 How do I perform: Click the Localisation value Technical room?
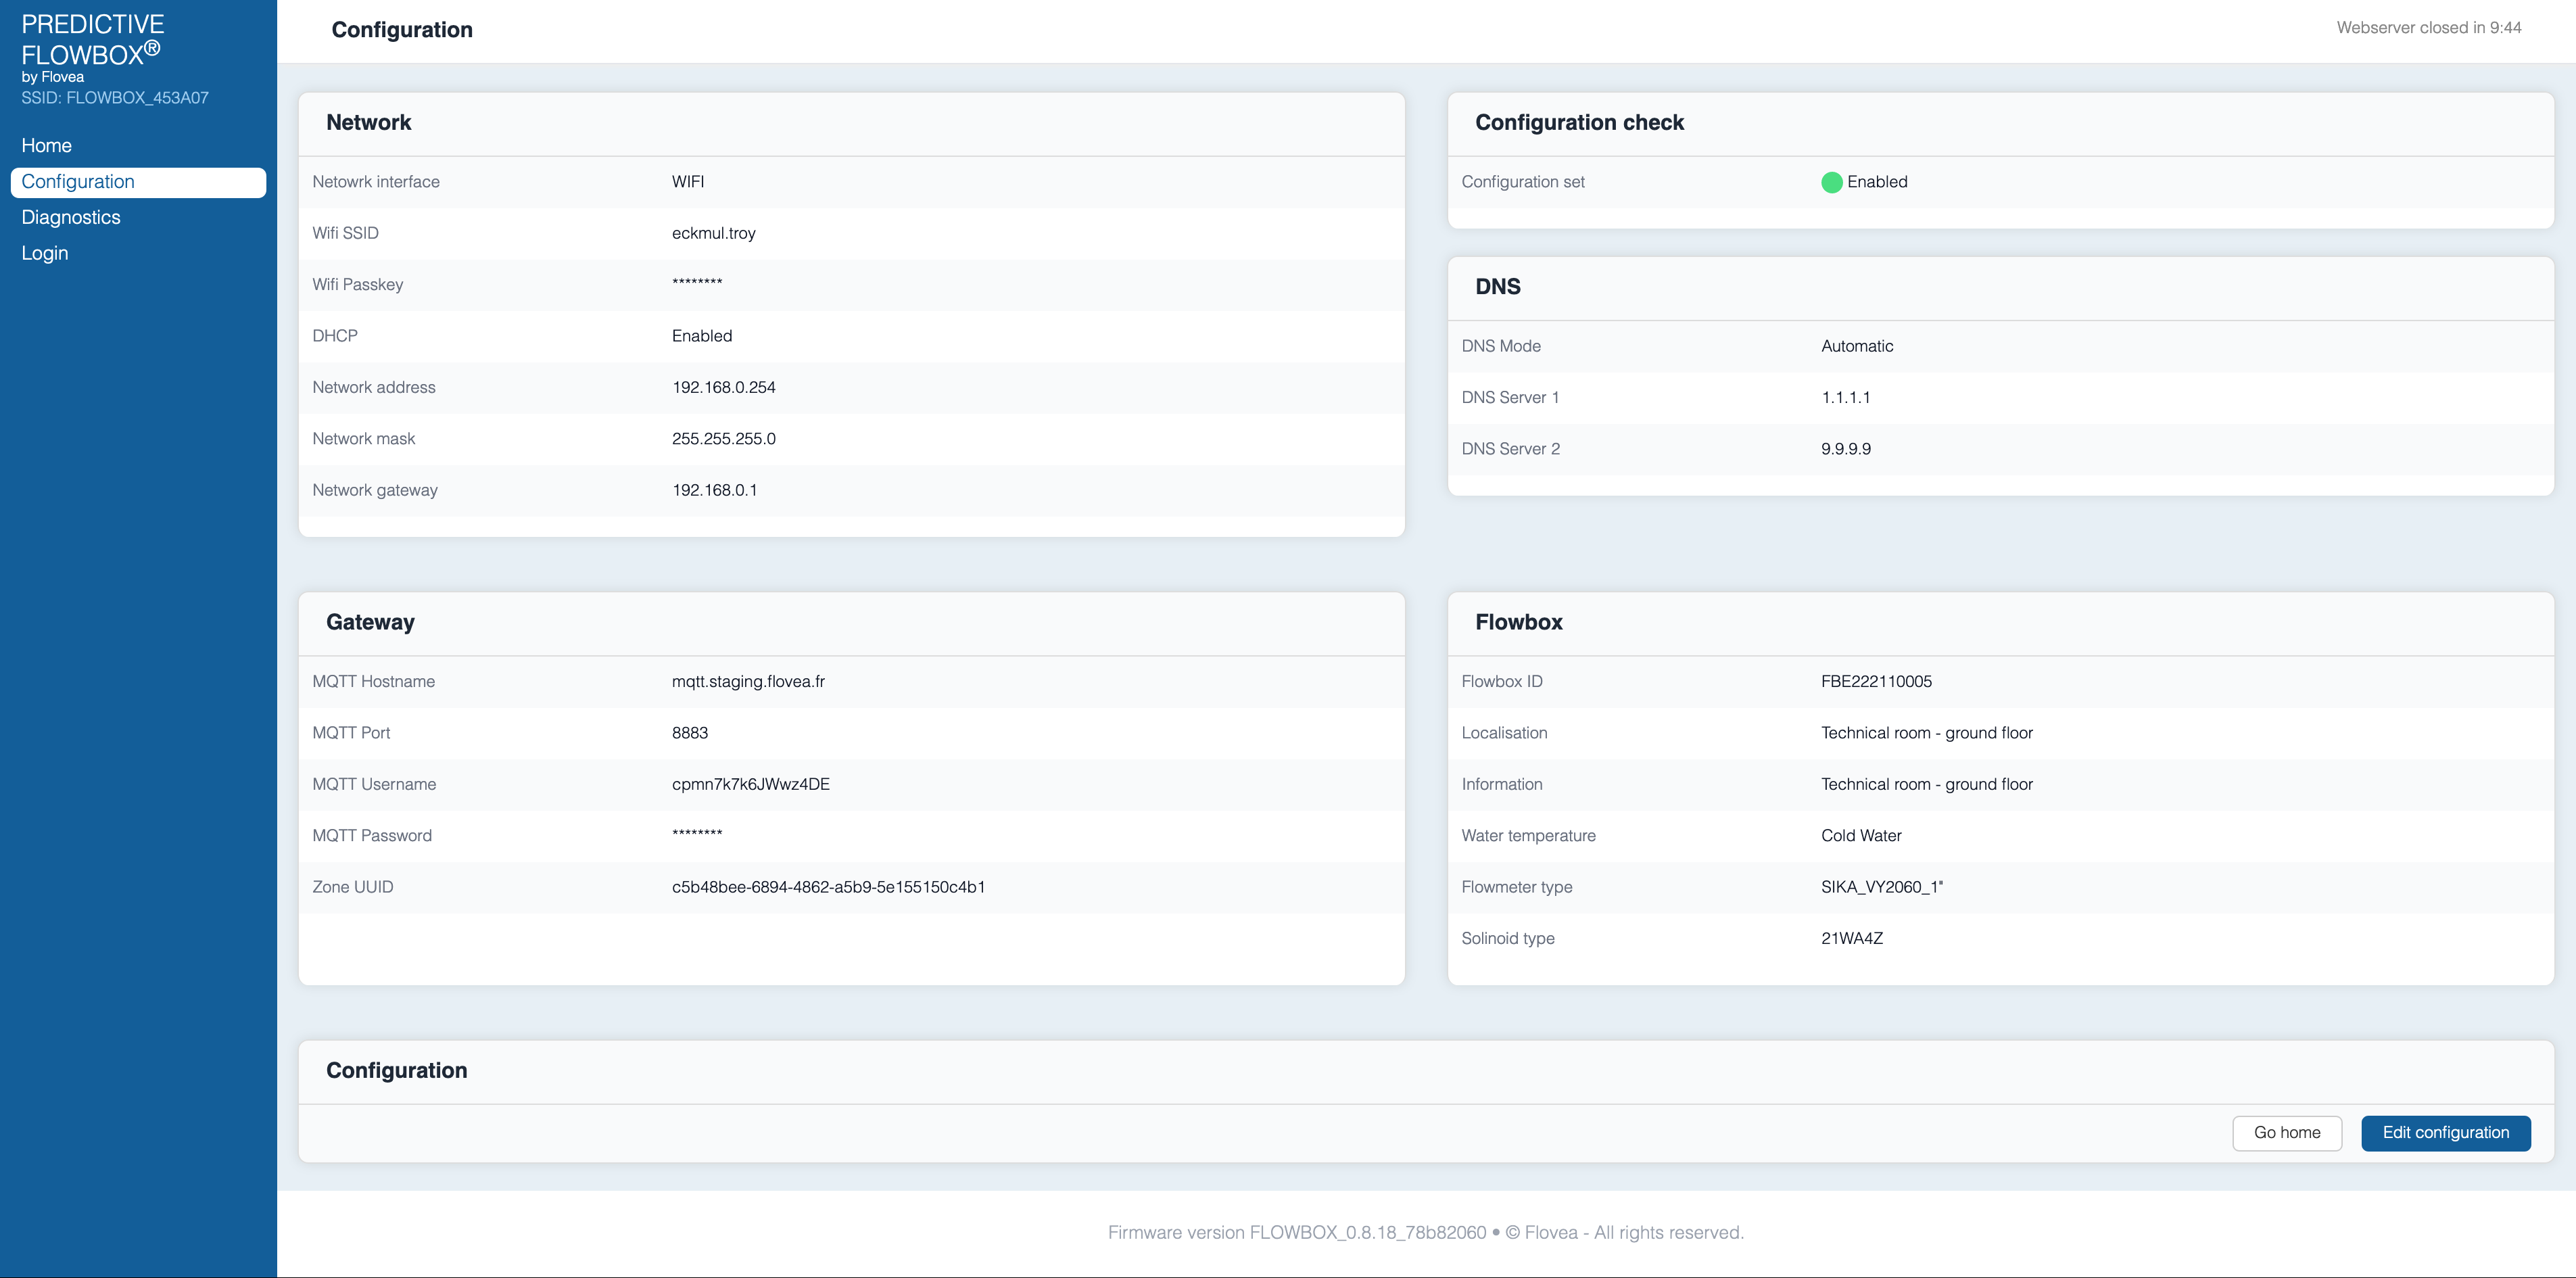[x=1926, y=733]
